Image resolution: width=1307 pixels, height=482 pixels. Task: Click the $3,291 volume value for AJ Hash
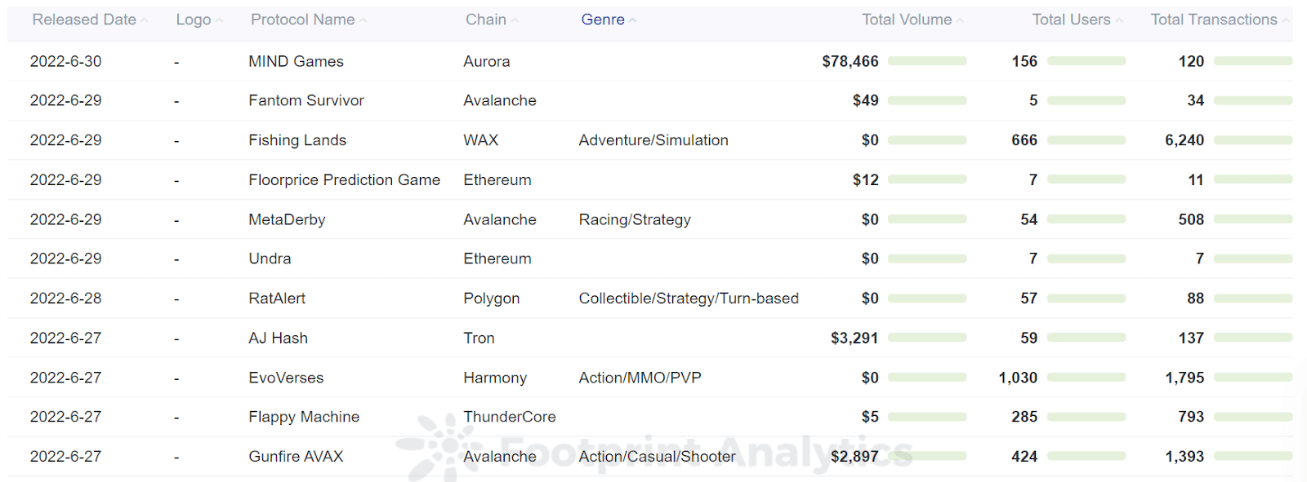pyautogui.click(x=854, y=338)
